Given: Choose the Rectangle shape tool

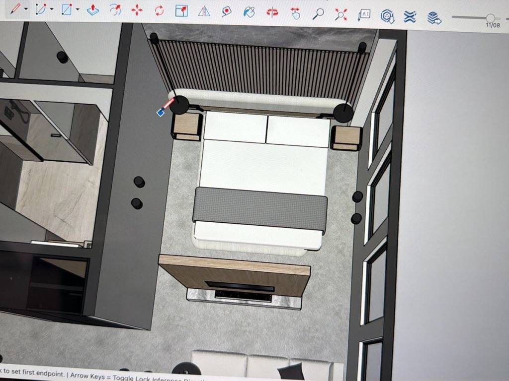Looking at the screenshot, I should click(x=67, y=9).
